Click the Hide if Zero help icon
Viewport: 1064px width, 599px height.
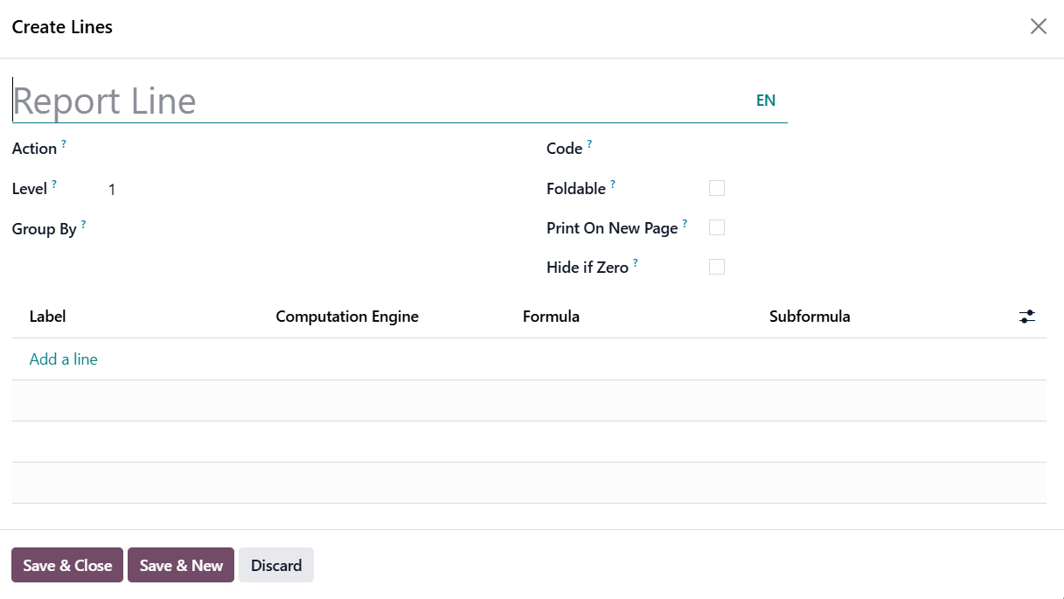(636, 262)
